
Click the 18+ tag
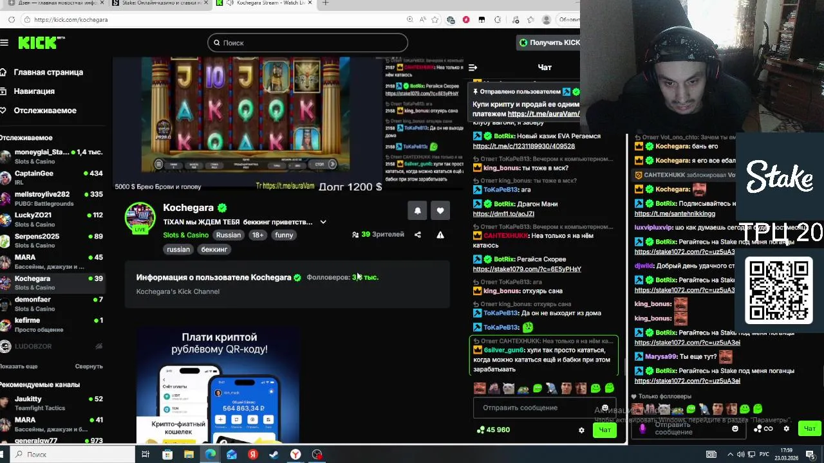[257, 235]
